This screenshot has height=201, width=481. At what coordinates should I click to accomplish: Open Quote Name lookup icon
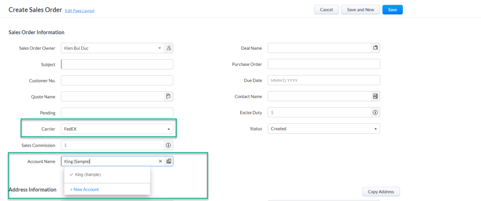tap(169, 96)
